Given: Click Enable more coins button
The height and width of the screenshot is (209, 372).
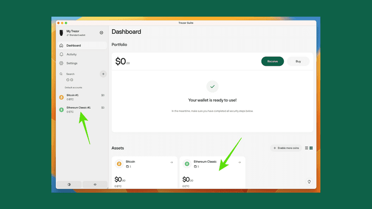Looking at the screenshot, I should coord(286,148).
